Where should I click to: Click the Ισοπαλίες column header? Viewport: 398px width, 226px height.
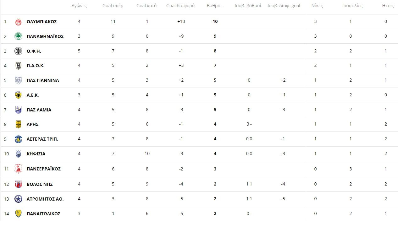[x=352, y=6]
